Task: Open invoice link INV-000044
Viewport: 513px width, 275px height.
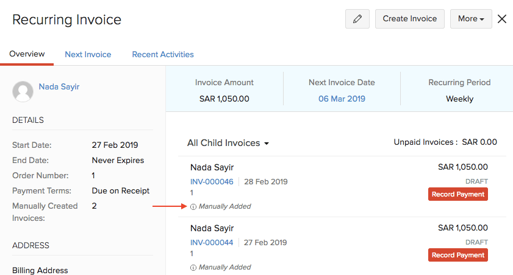Action: (x=212, y=242)
